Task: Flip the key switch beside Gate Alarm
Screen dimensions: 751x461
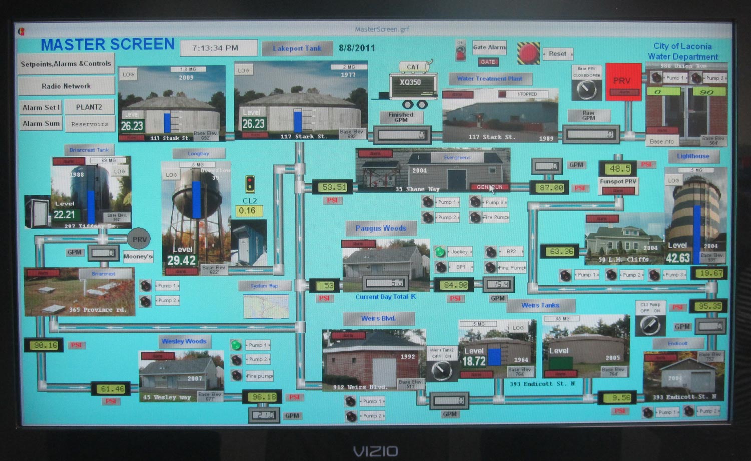Action: pos(460,51)
